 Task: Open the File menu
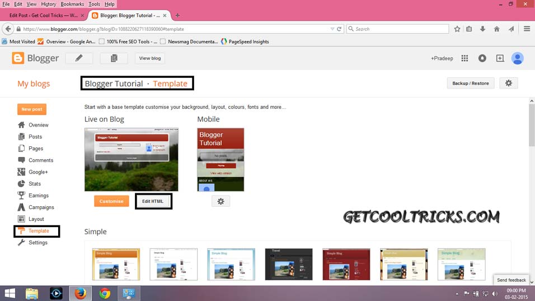(x=6, y=4)
